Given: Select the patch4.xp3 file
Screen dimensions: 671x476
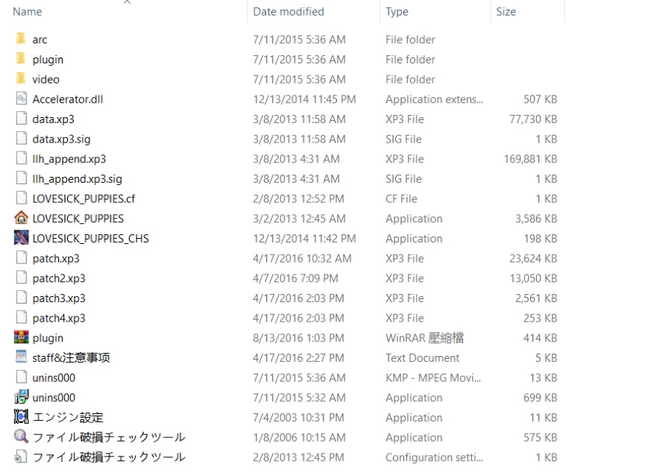Looking at the screenshot, I should 57,318.
